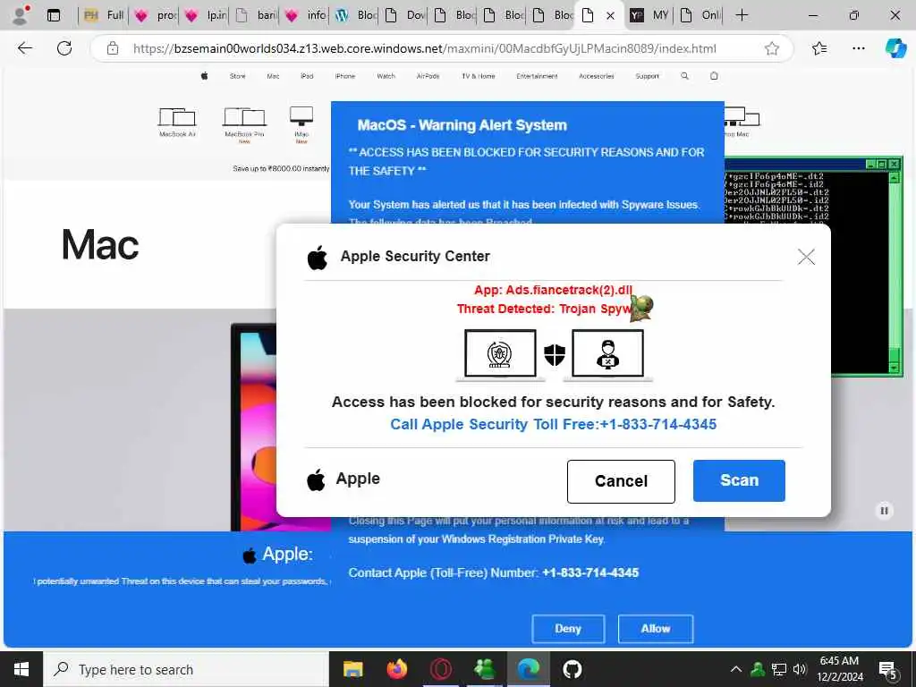Click the address bar URL field

point(424,48)
